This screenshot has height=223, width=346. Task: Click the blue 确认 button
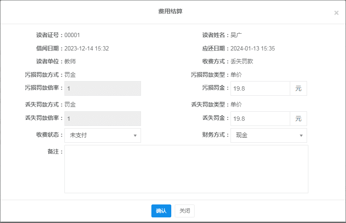coord(161,211)
